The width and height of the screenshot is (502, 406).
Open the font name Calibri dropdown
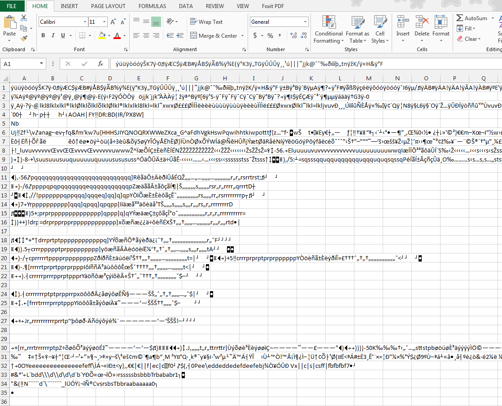85,22
